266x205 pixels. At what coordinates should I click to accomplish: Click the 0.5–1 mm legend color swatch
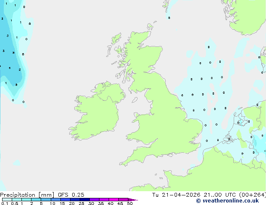tap(17, 200)
